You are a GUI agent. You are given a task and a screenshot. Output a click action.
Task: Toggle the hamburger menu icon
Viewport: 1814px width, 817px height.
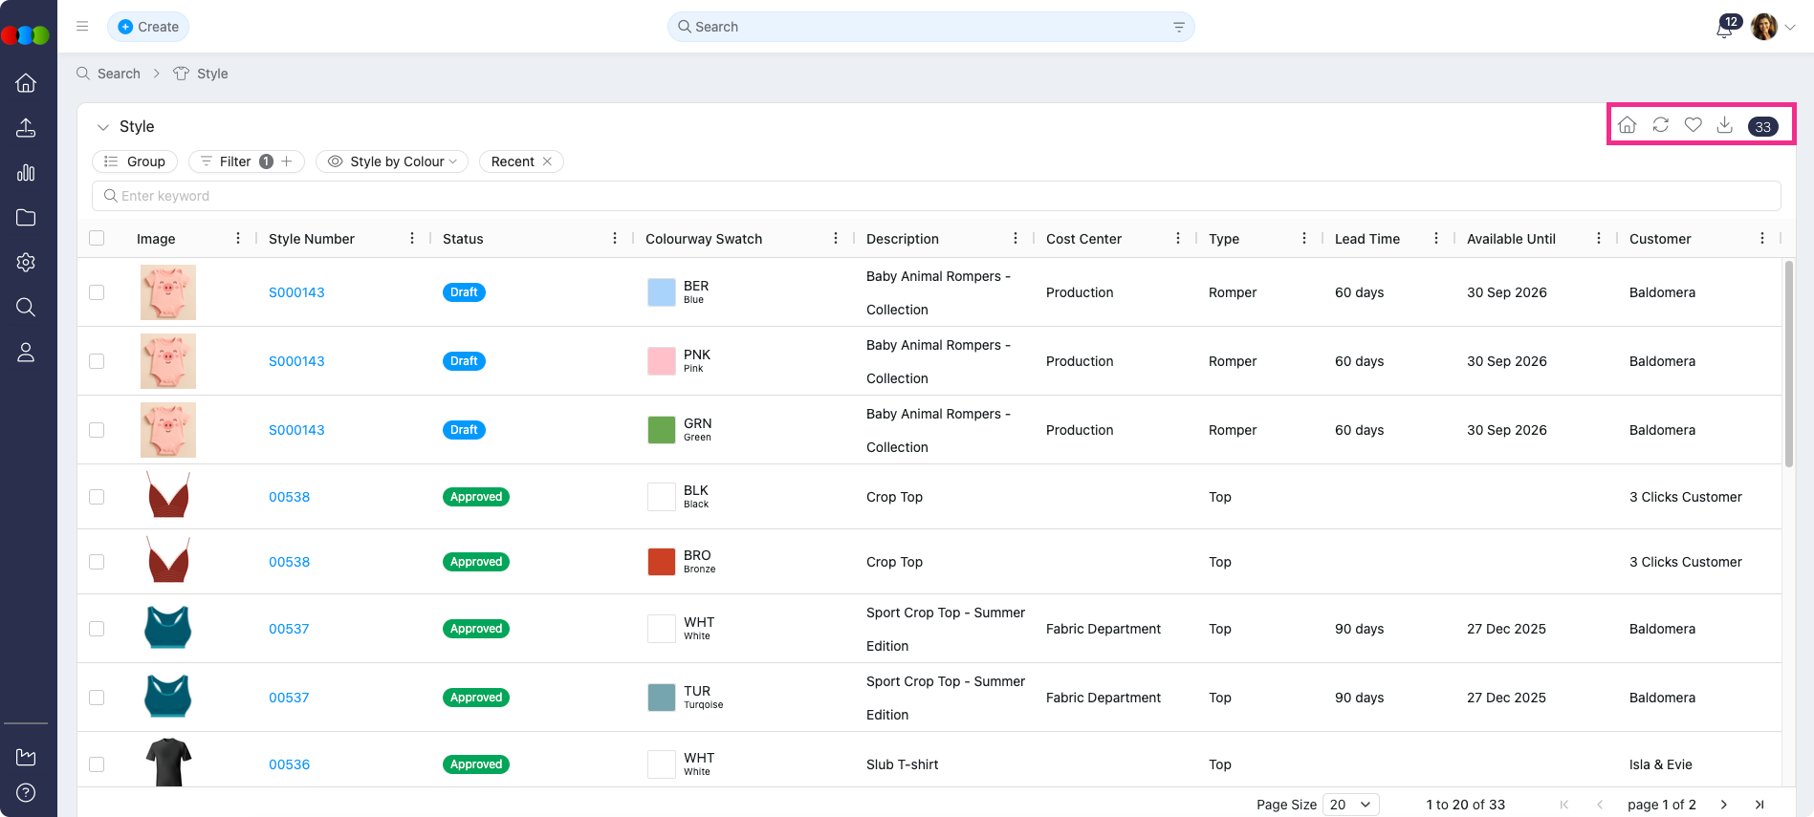(x=82, y=27)
